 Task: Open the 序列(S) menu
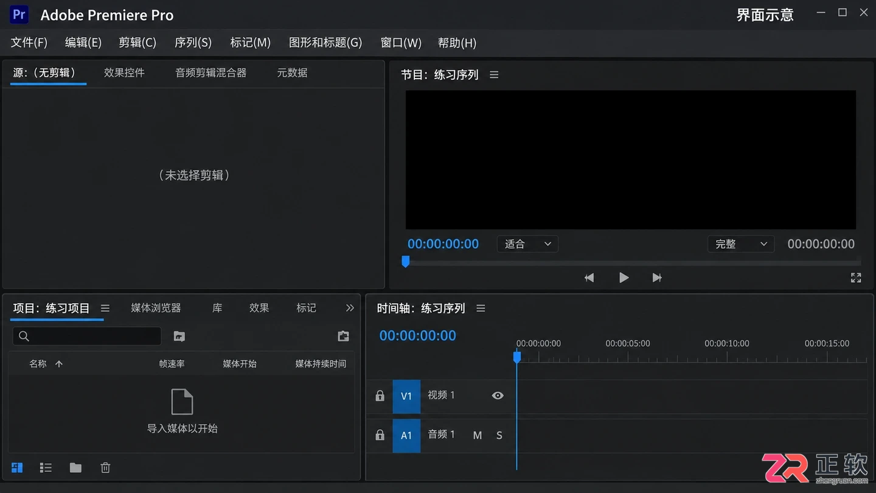click(193, 43)
